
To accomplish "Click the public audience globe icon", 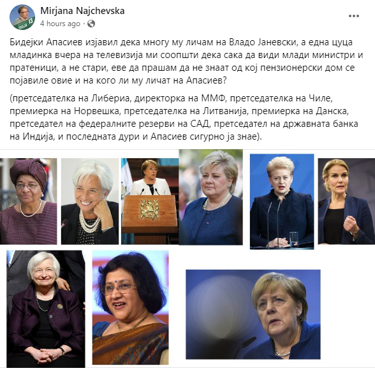I will point(91,24).
